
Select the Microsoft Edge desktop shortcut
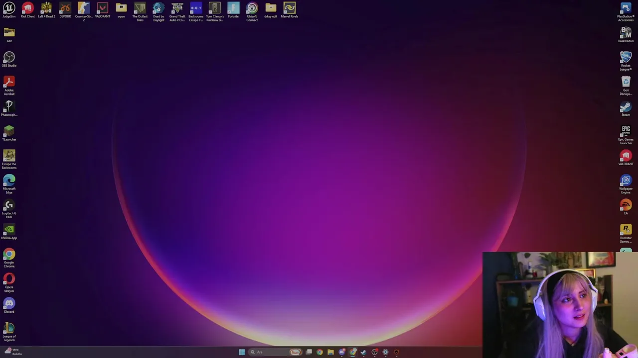point(9,184)
